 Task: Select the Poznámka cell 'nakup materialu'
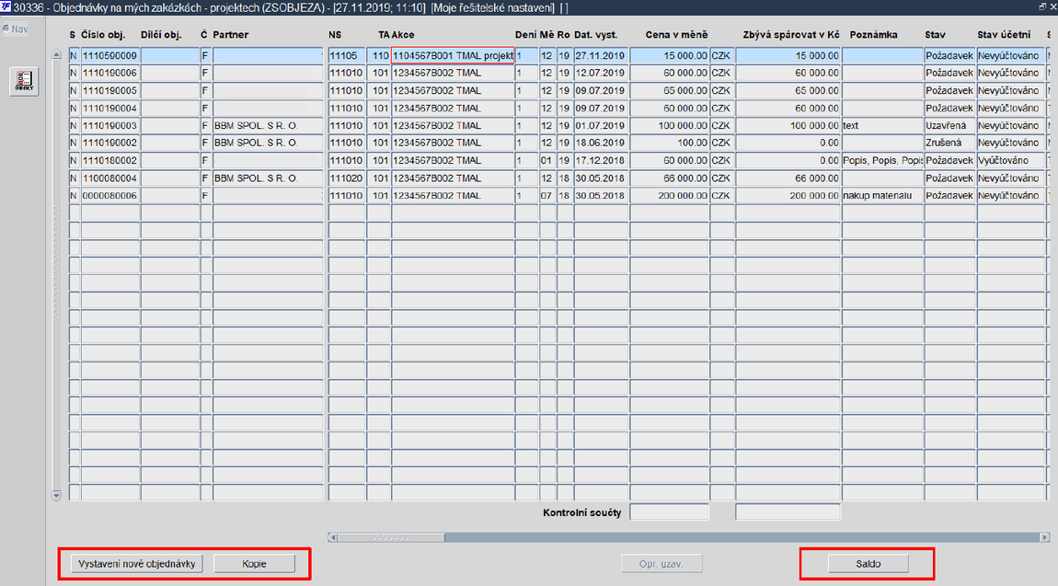coord(882,196)
